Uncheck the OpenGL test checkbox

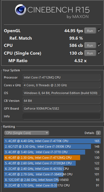[99, 31]
